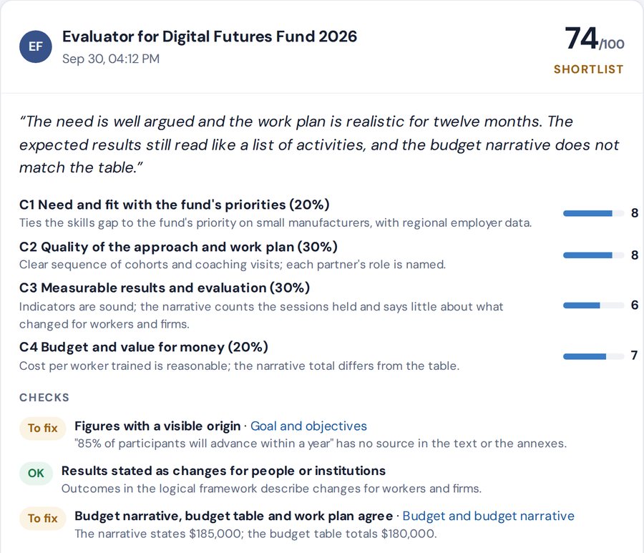
Task: Click the EF evaluator avatar
Action: (36, 47)
